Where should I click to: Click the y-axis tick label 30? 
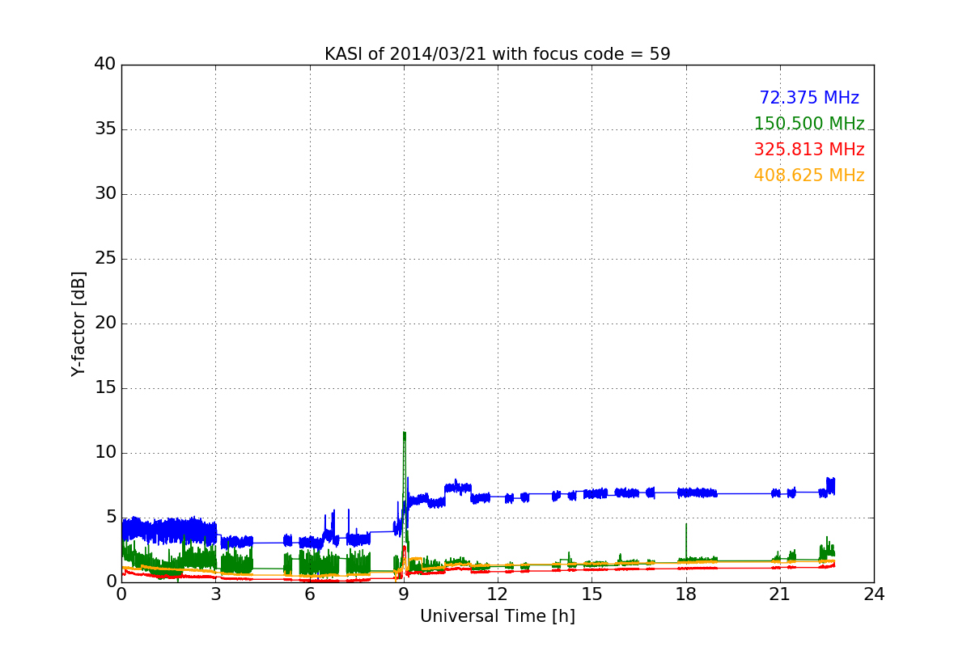coord(105,194)
